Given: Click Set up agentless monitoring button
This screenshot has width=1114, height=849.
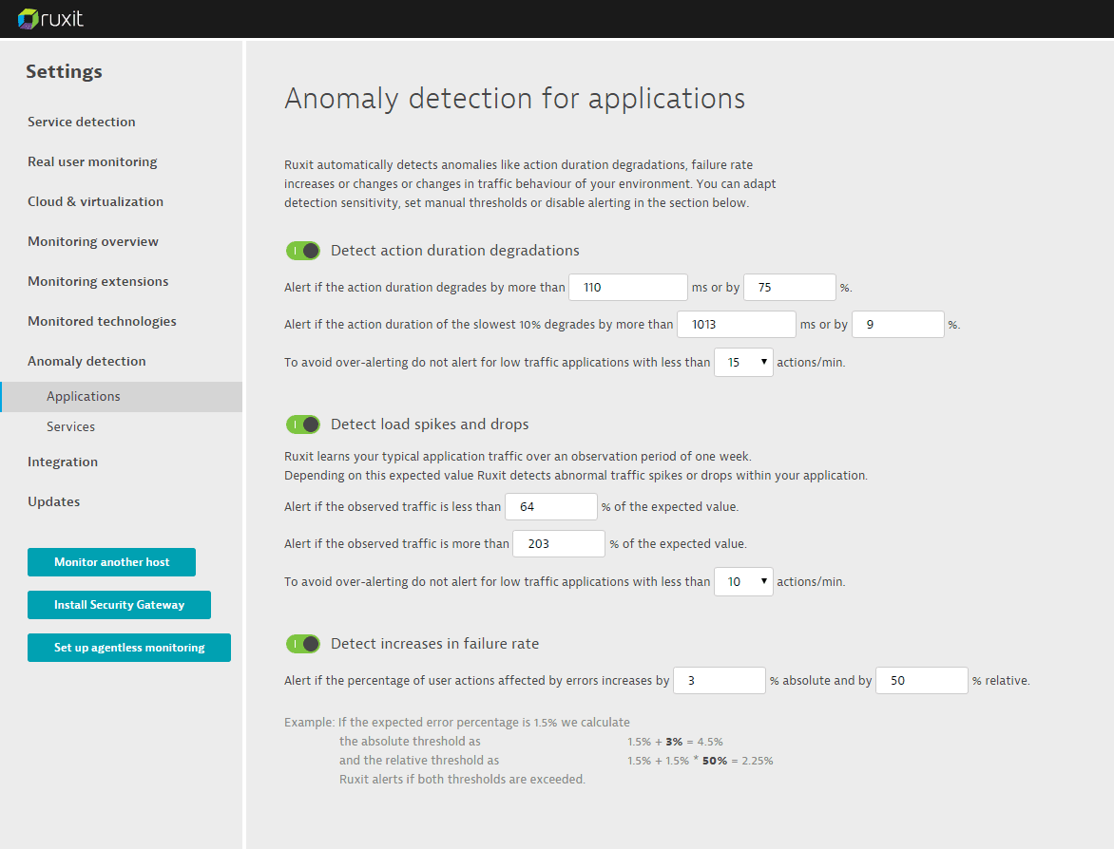Looking at the screenshot, I should point(129,648).
